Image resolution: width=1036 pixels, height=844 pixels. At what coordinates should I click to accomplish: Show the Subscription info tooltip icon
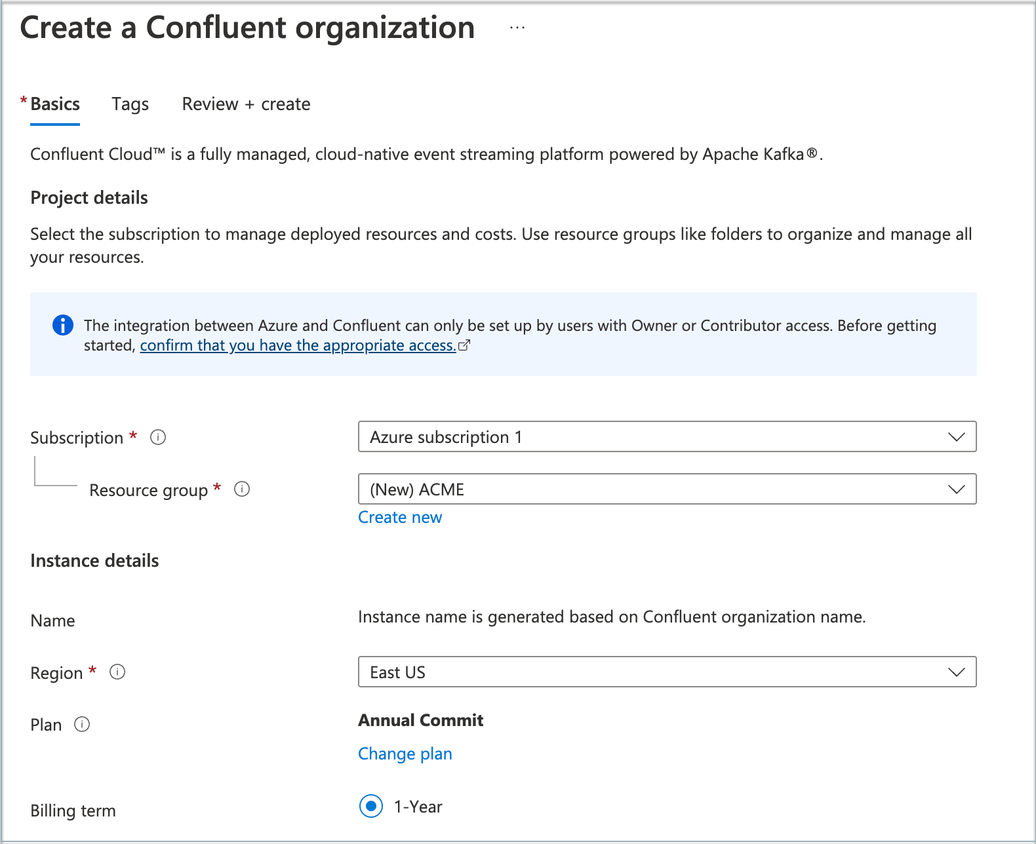pos(158,437)
